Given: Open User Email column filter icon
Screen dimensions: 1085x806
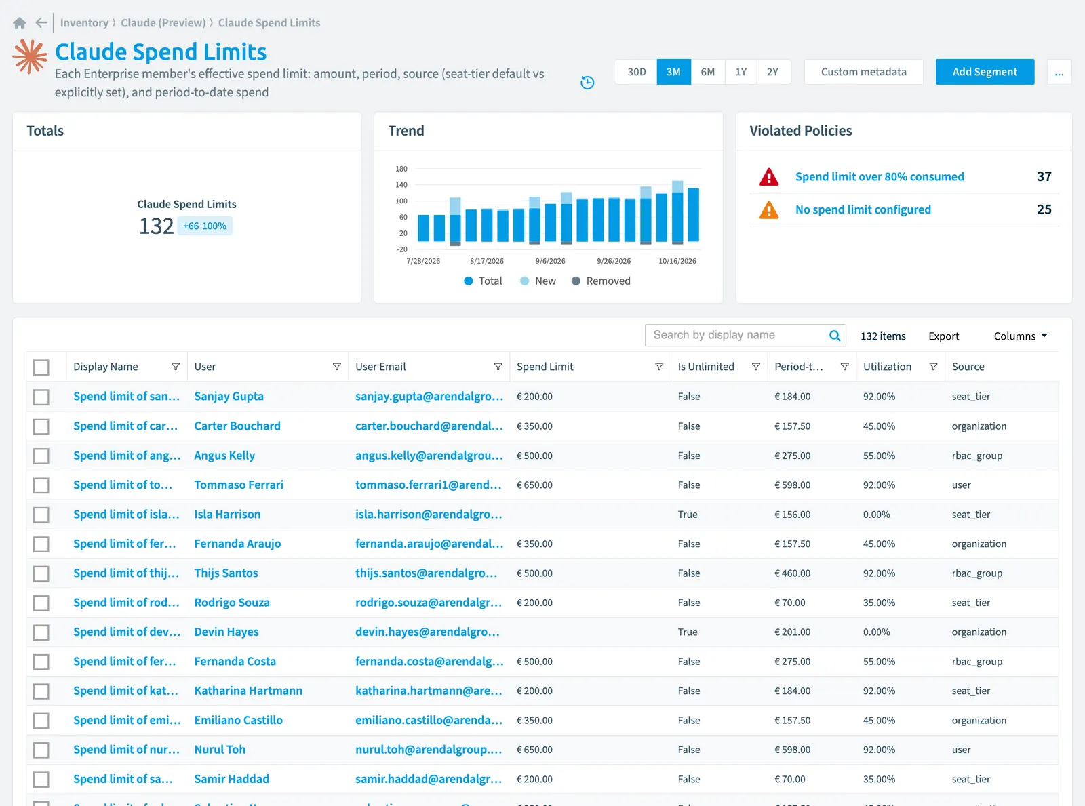Looking at the screenshot, I should [x=498, y=367].
